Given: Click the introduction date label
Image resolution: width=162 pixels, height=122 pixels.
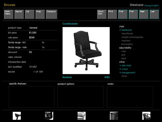Looking at the screenshot, I should click(17, 62).
